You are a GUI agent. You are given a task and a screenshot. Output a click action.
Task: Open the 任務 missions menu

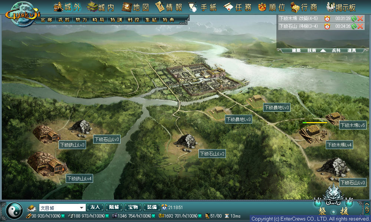pyautogui.click(x=237, y=7)
